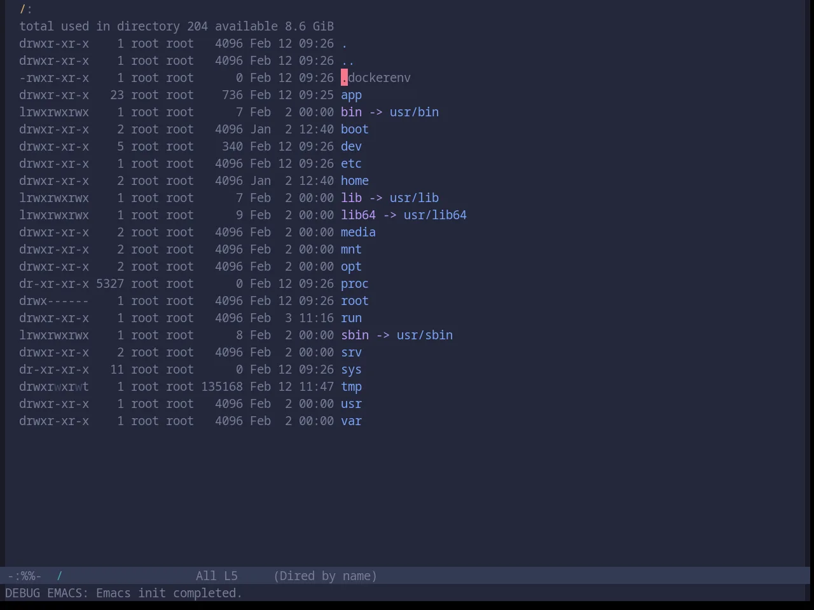
Task: Click size 736 in the app row
Action: coord(232,95)
